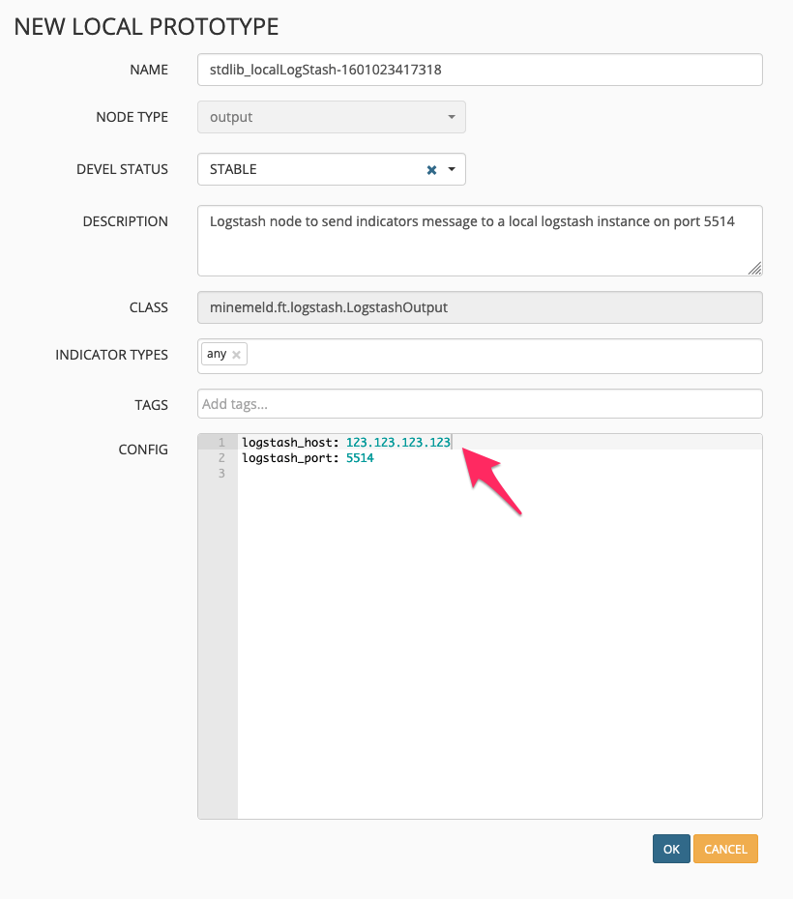Clear the STABLE devel status selection
The image size is (793, 899).
[431, 169]
